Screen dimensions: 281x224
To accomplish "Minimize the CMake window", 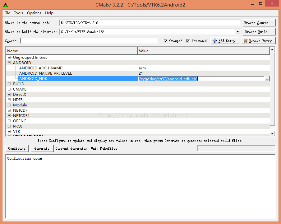I will point(252,4).
